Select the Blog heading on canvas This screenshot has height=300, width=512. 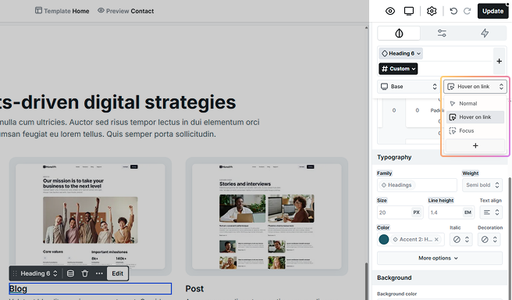tap(90, 288)
